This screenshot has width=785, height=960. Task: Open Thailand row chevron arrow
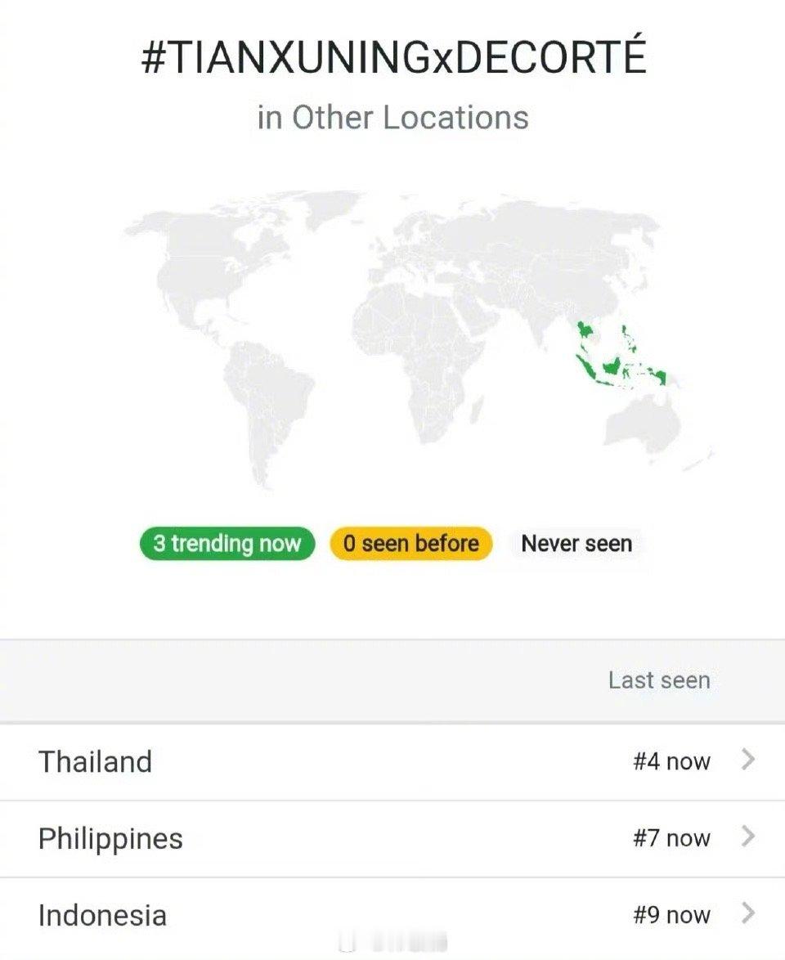(747, 760)
